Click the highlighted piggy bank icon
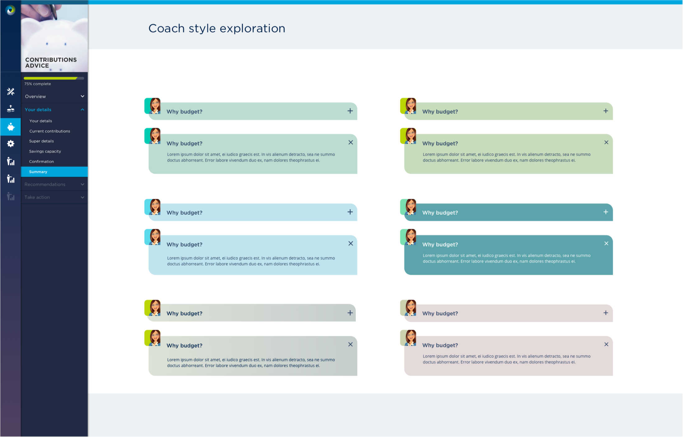 pos(11,127)
